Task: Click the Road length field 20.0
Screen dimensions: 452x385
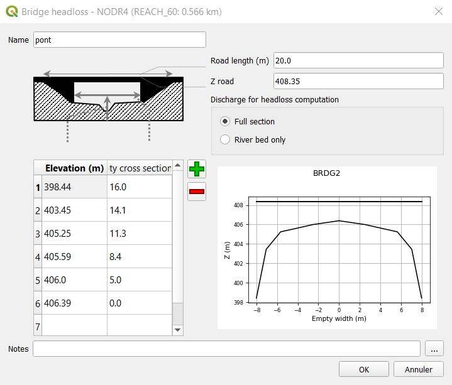Action: pyautogui.click(x=358, y=60)
